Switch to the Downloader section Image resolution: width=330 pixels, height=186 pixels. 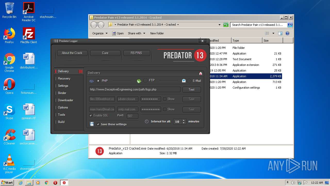click(65, 100)
